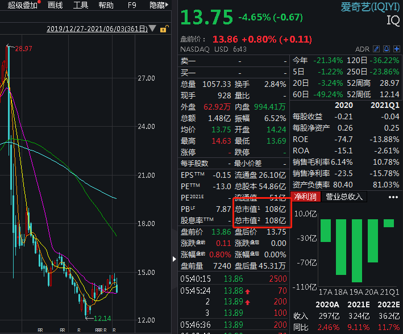Click the 爱奇艺(IQIYI) stock name

pos(370,7)
